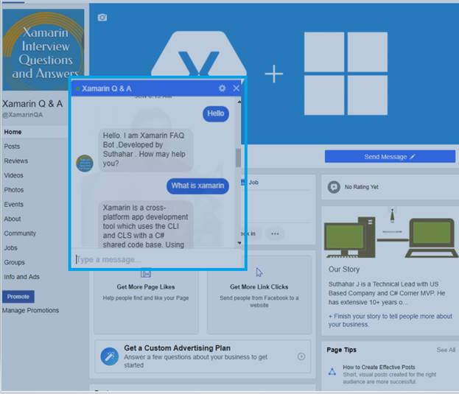Open chat settings gear in Xamarin Q & A chat
Image resolution: width=459 pixels, height=394 pixels.
222,88
